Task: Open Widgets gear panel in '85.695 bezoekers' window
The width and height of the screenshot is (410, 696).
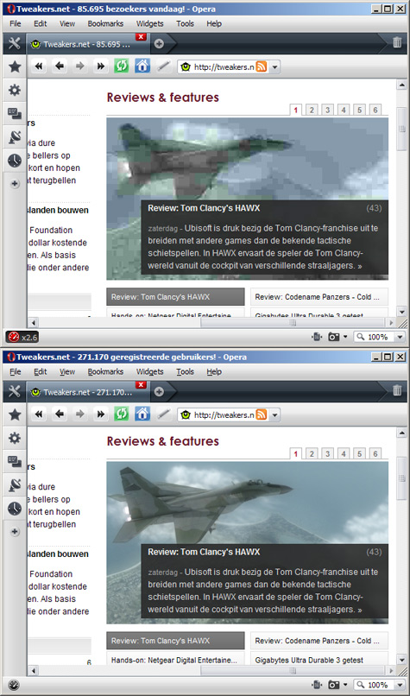Action: point(15,91)
